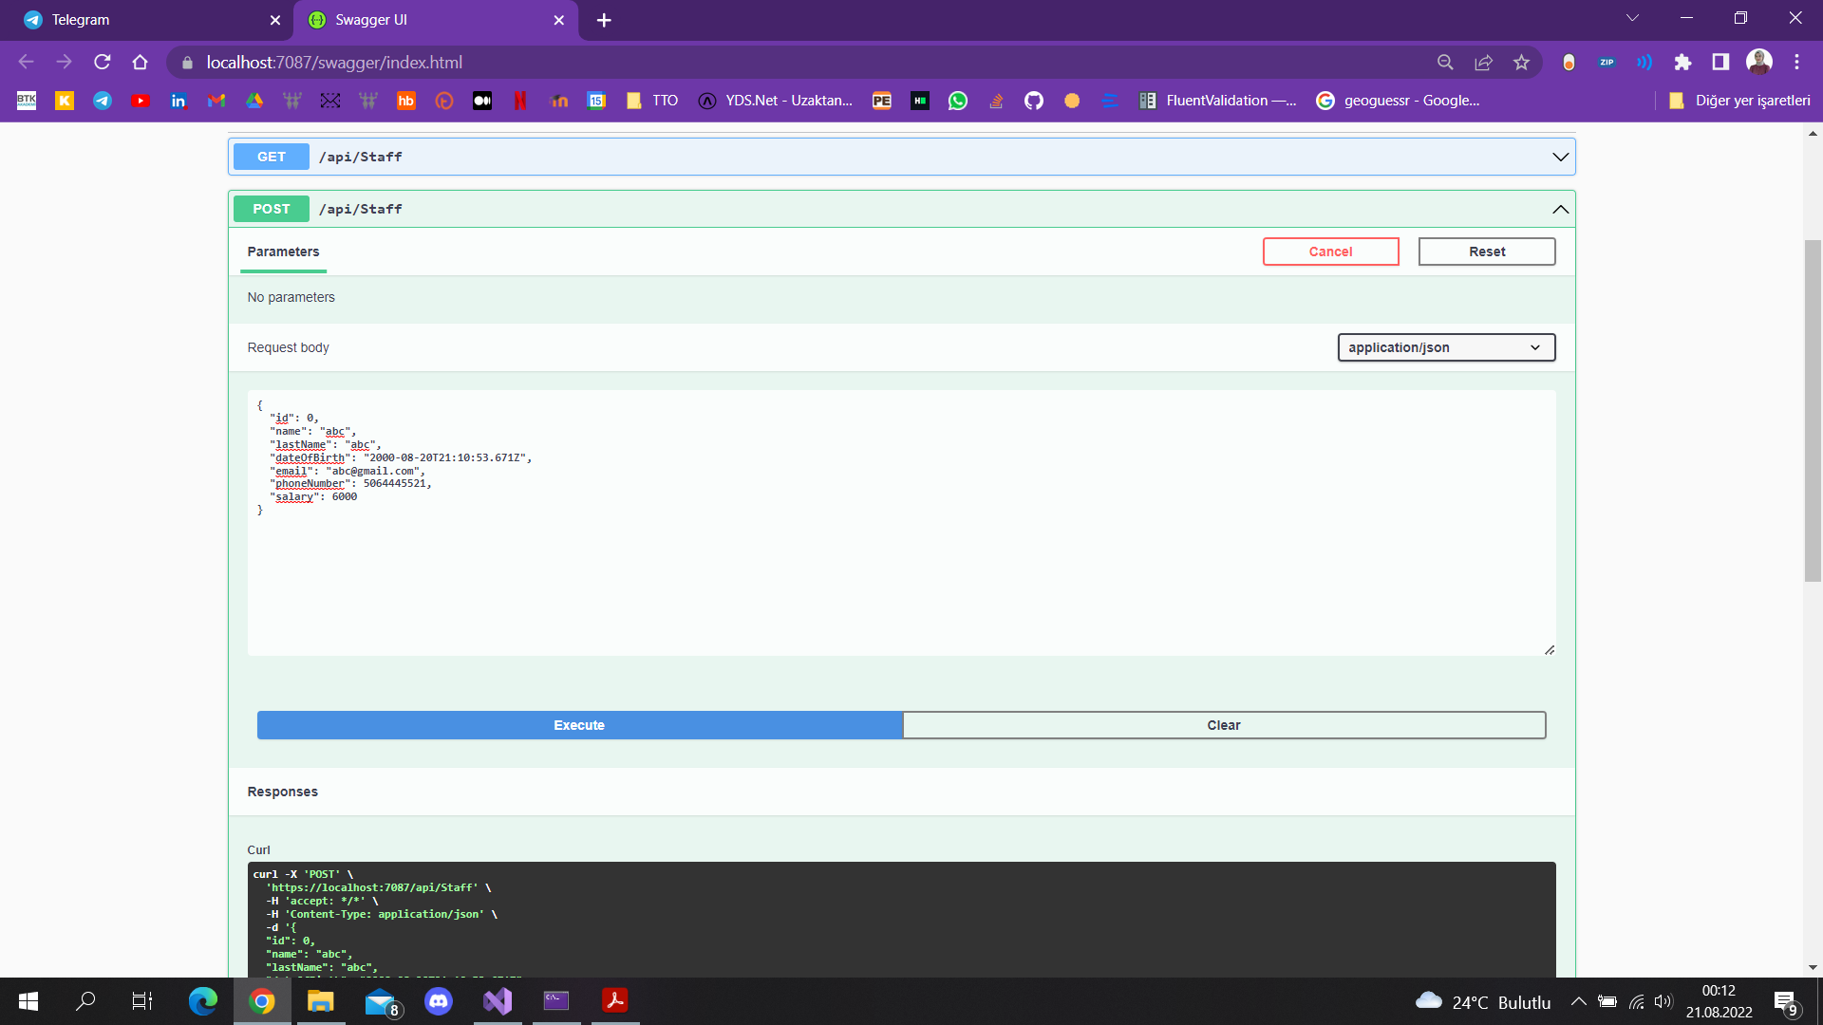Open the LinkedIn bookmark
Viewport: 1823px width, 1025px height.
click(179, 100)
